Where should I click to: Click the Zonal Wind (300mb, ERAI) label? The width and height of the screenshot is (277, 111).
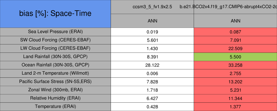tap(55, 90)
